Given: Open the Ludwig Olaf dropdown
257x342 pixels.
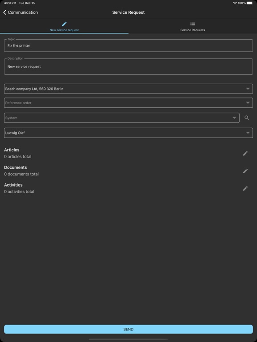Looking at the screenshot, I should point(128,133).
